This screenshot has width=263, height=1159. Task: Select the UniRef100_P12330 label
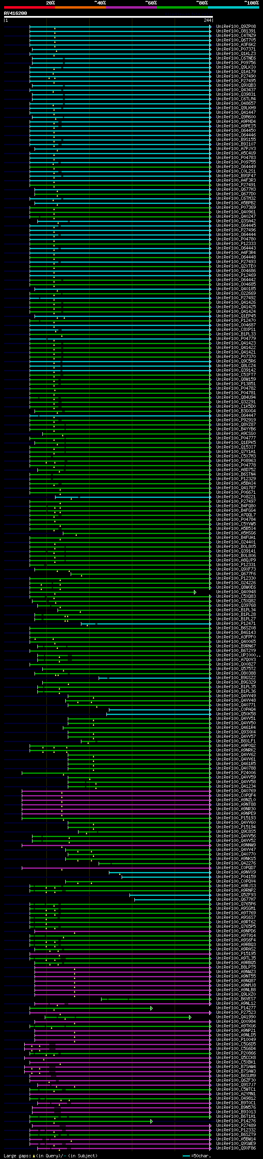click(x=236, y=578)
